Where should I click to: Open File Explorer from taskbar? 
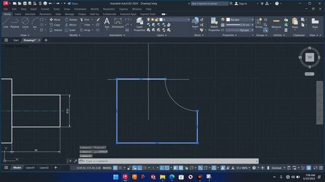[x=162, y=177]
